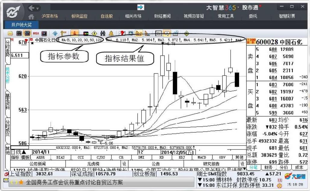Viewport: 310px width, 191px height.
Task: Go to the home icon
Action: click(31, 17)
